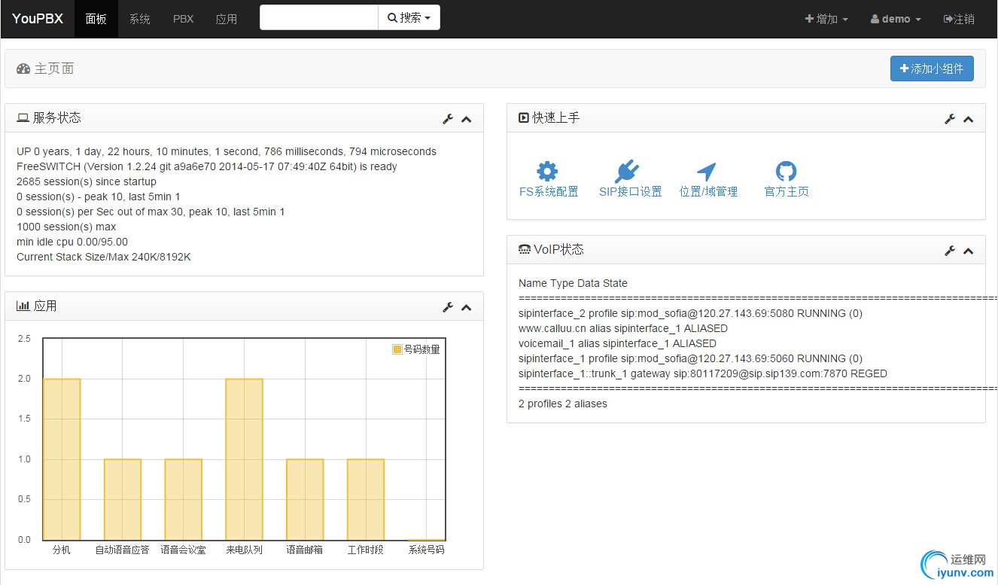
Task: Click the SIP接口设置 plug icon
Action: (627, 171)
